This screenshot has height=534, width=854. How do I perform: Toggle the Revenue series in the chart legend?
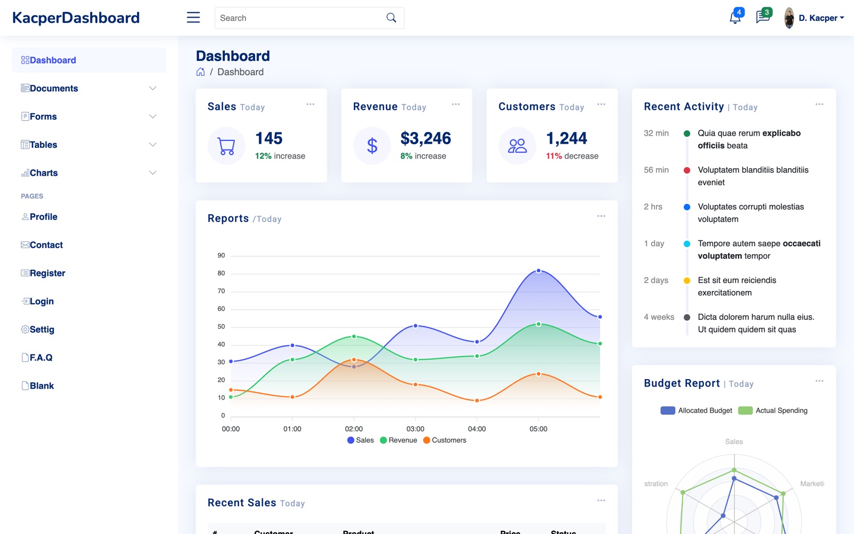(398, 440)
